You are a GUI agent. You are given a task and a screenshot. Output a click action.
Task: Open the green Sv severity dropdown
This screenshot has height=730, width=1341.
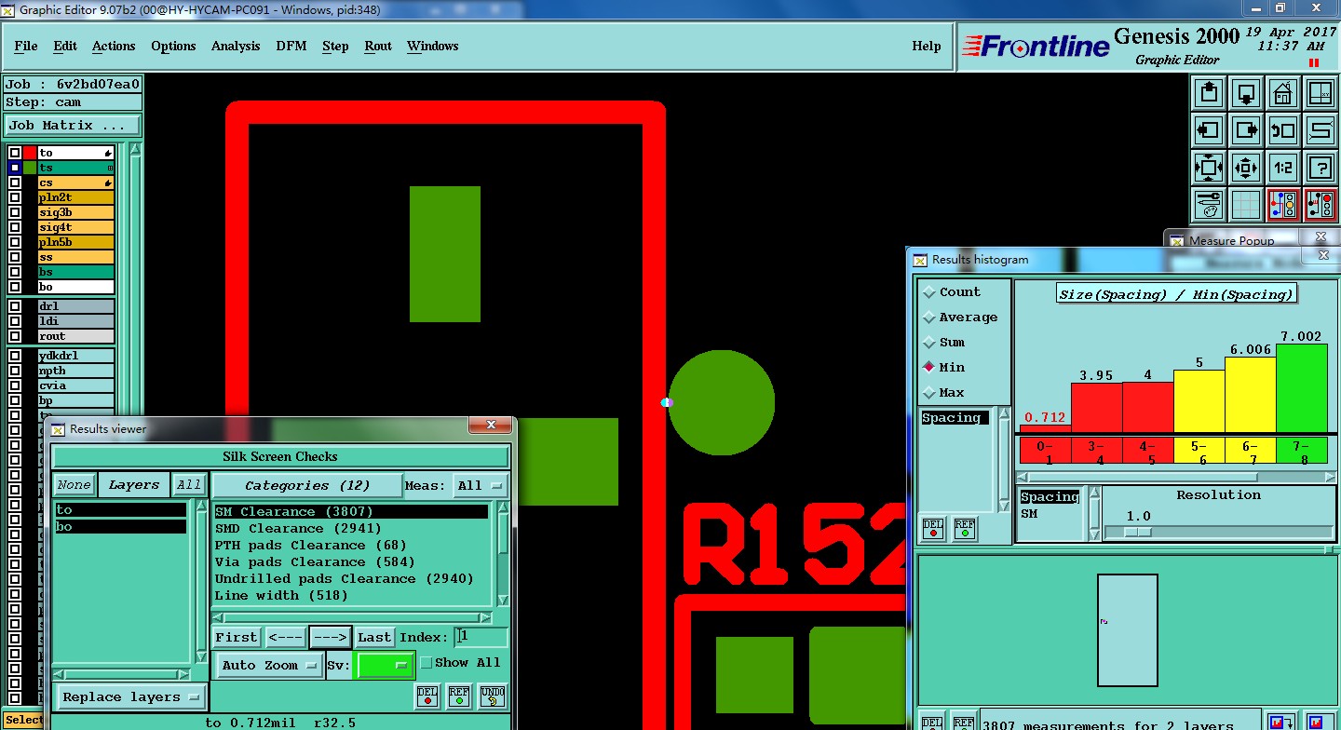point(386,666)
